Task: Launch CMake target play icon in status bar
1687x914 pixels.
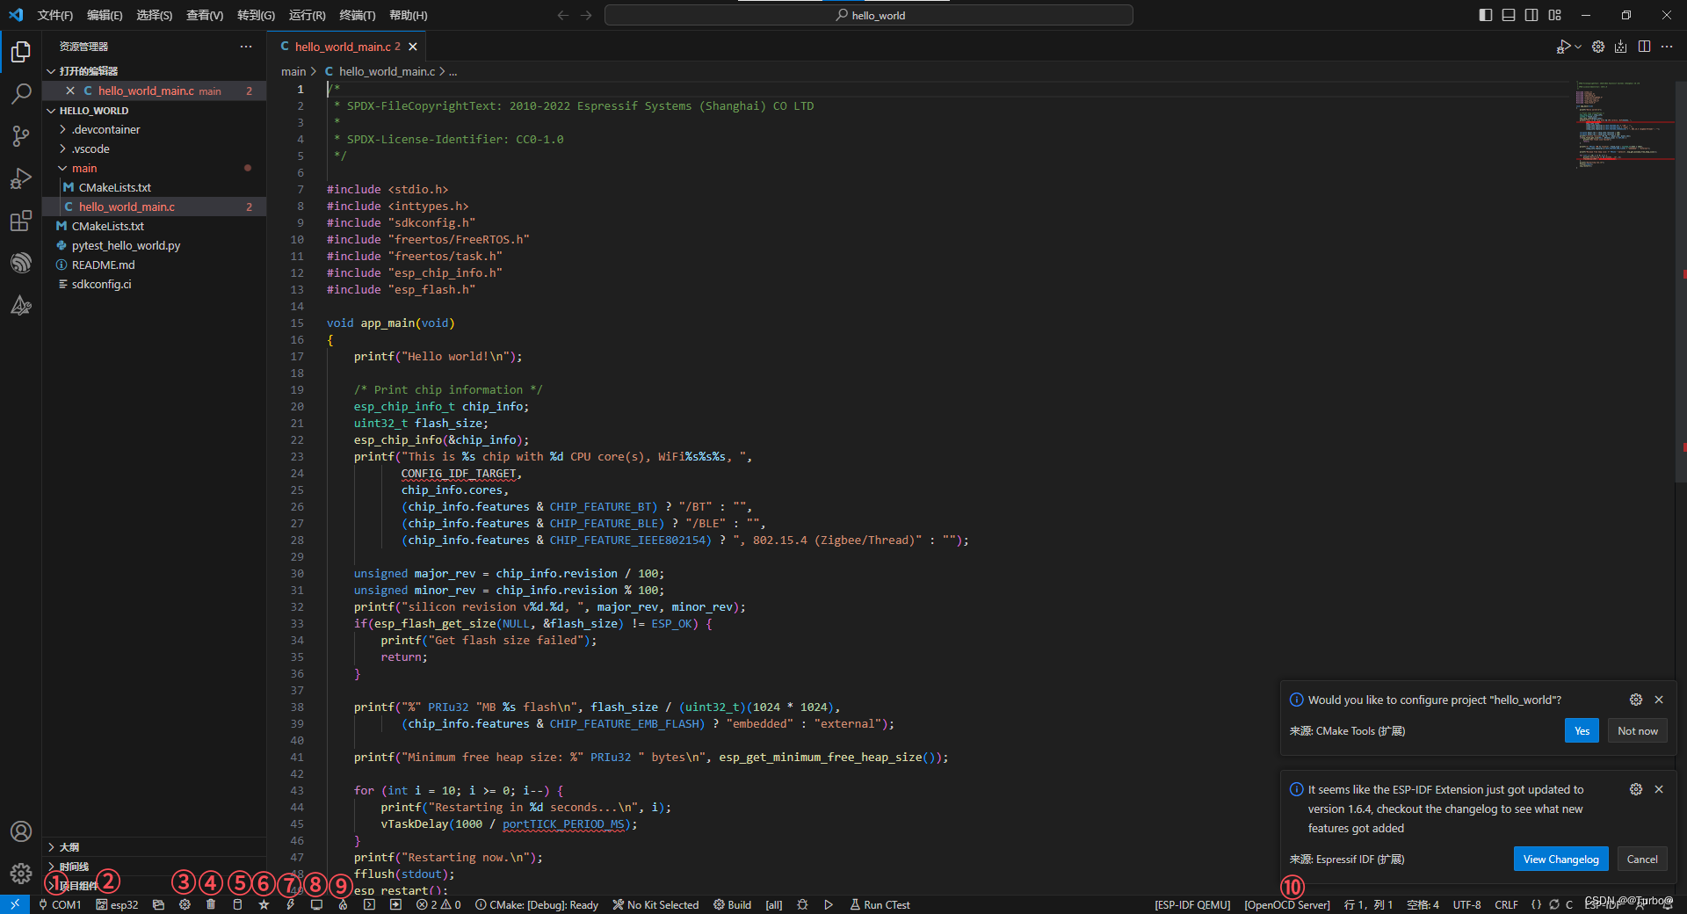Action: (829, 904)
